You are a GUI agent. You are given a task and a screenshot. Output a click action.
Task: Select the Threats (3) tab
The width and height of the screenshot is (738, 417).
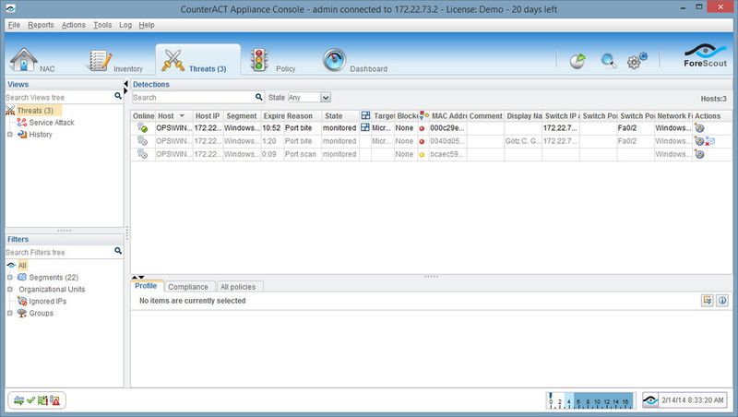point(197,61)
